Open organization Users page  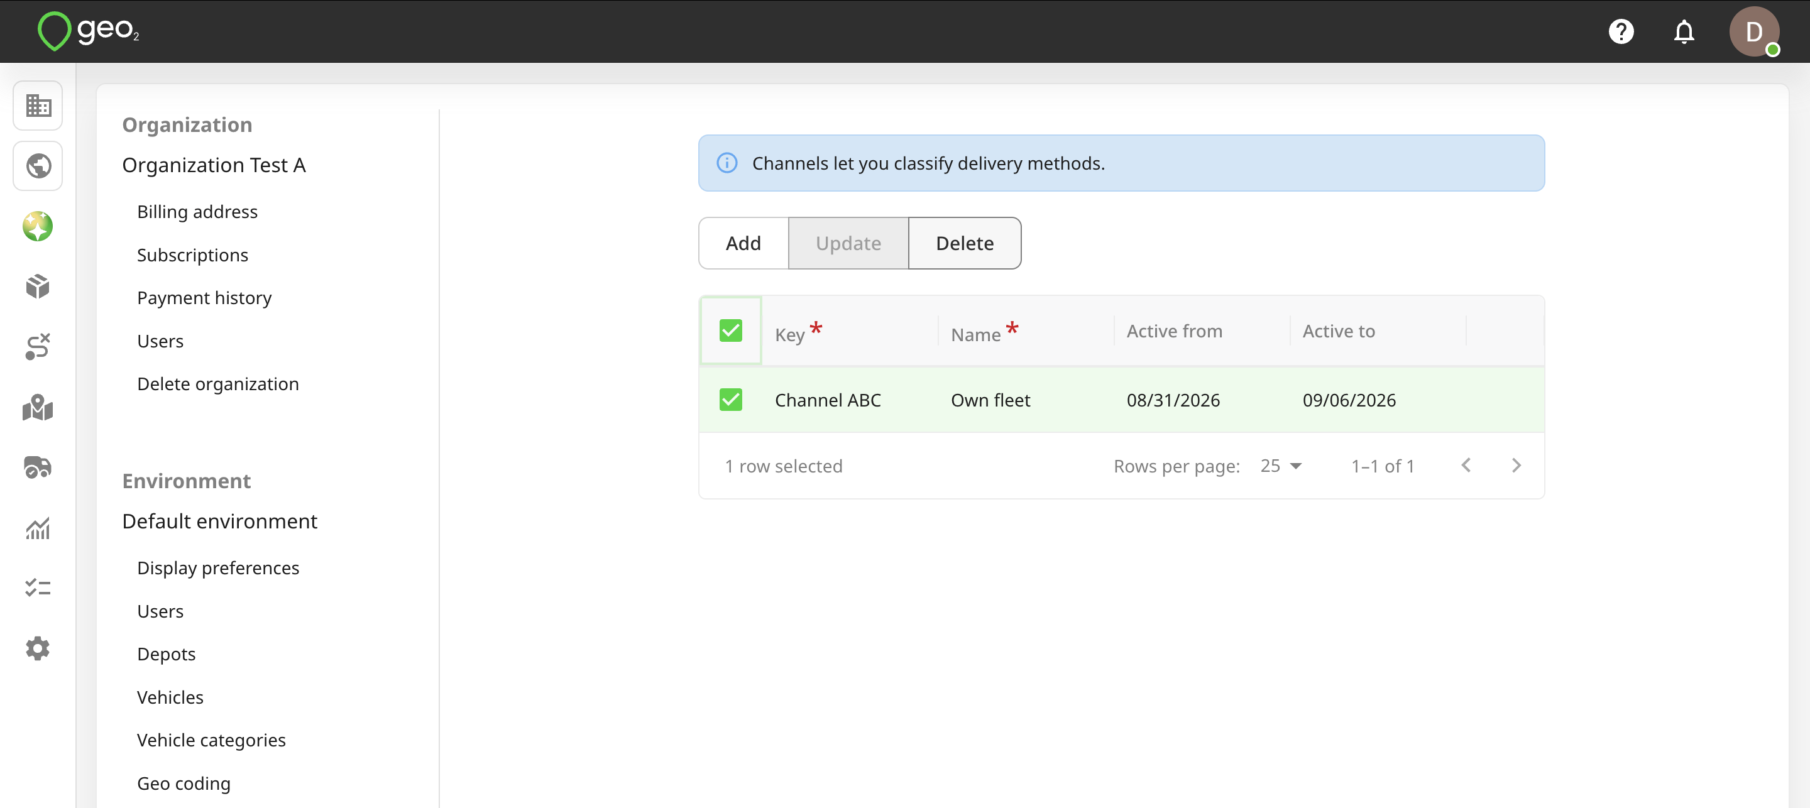pyautogui.click(x=160, y=341)
